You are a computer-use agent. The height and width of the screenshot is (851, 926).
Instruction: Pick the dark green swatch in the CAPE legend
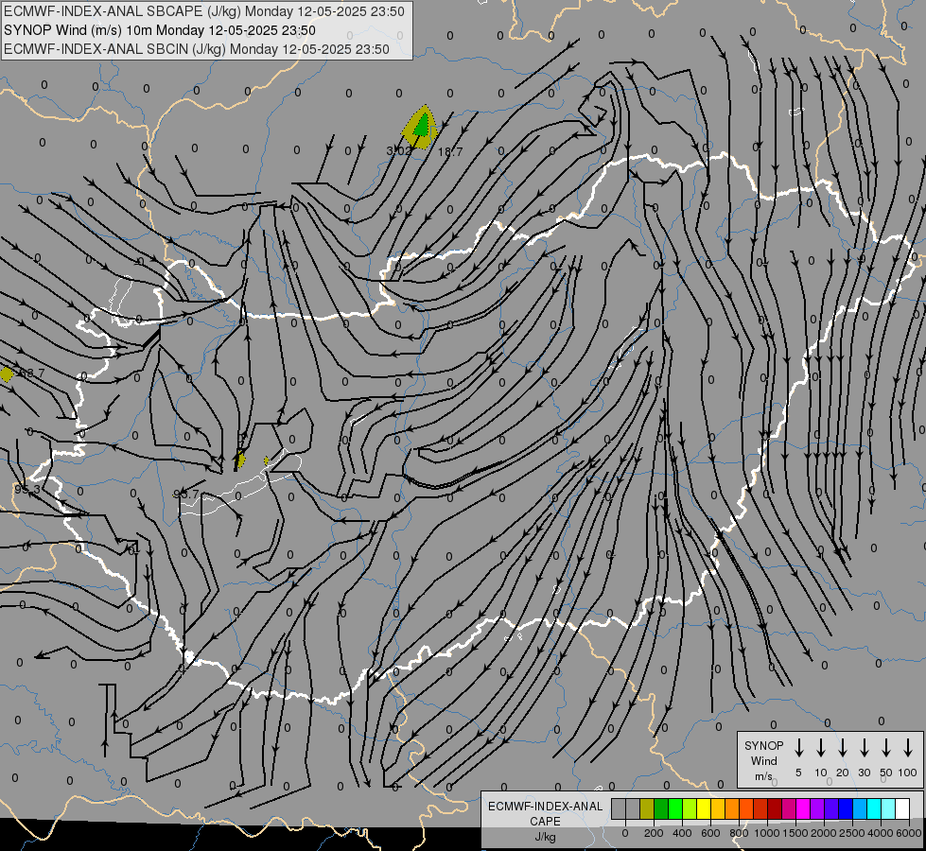[x=661, y=809]
